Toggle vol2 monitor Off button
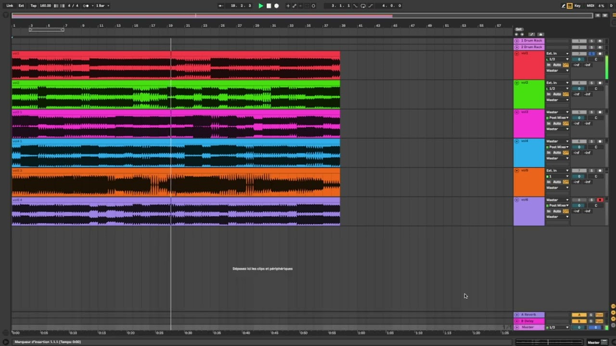Viewport: 616px width, 346px height. tap(566, 94)
